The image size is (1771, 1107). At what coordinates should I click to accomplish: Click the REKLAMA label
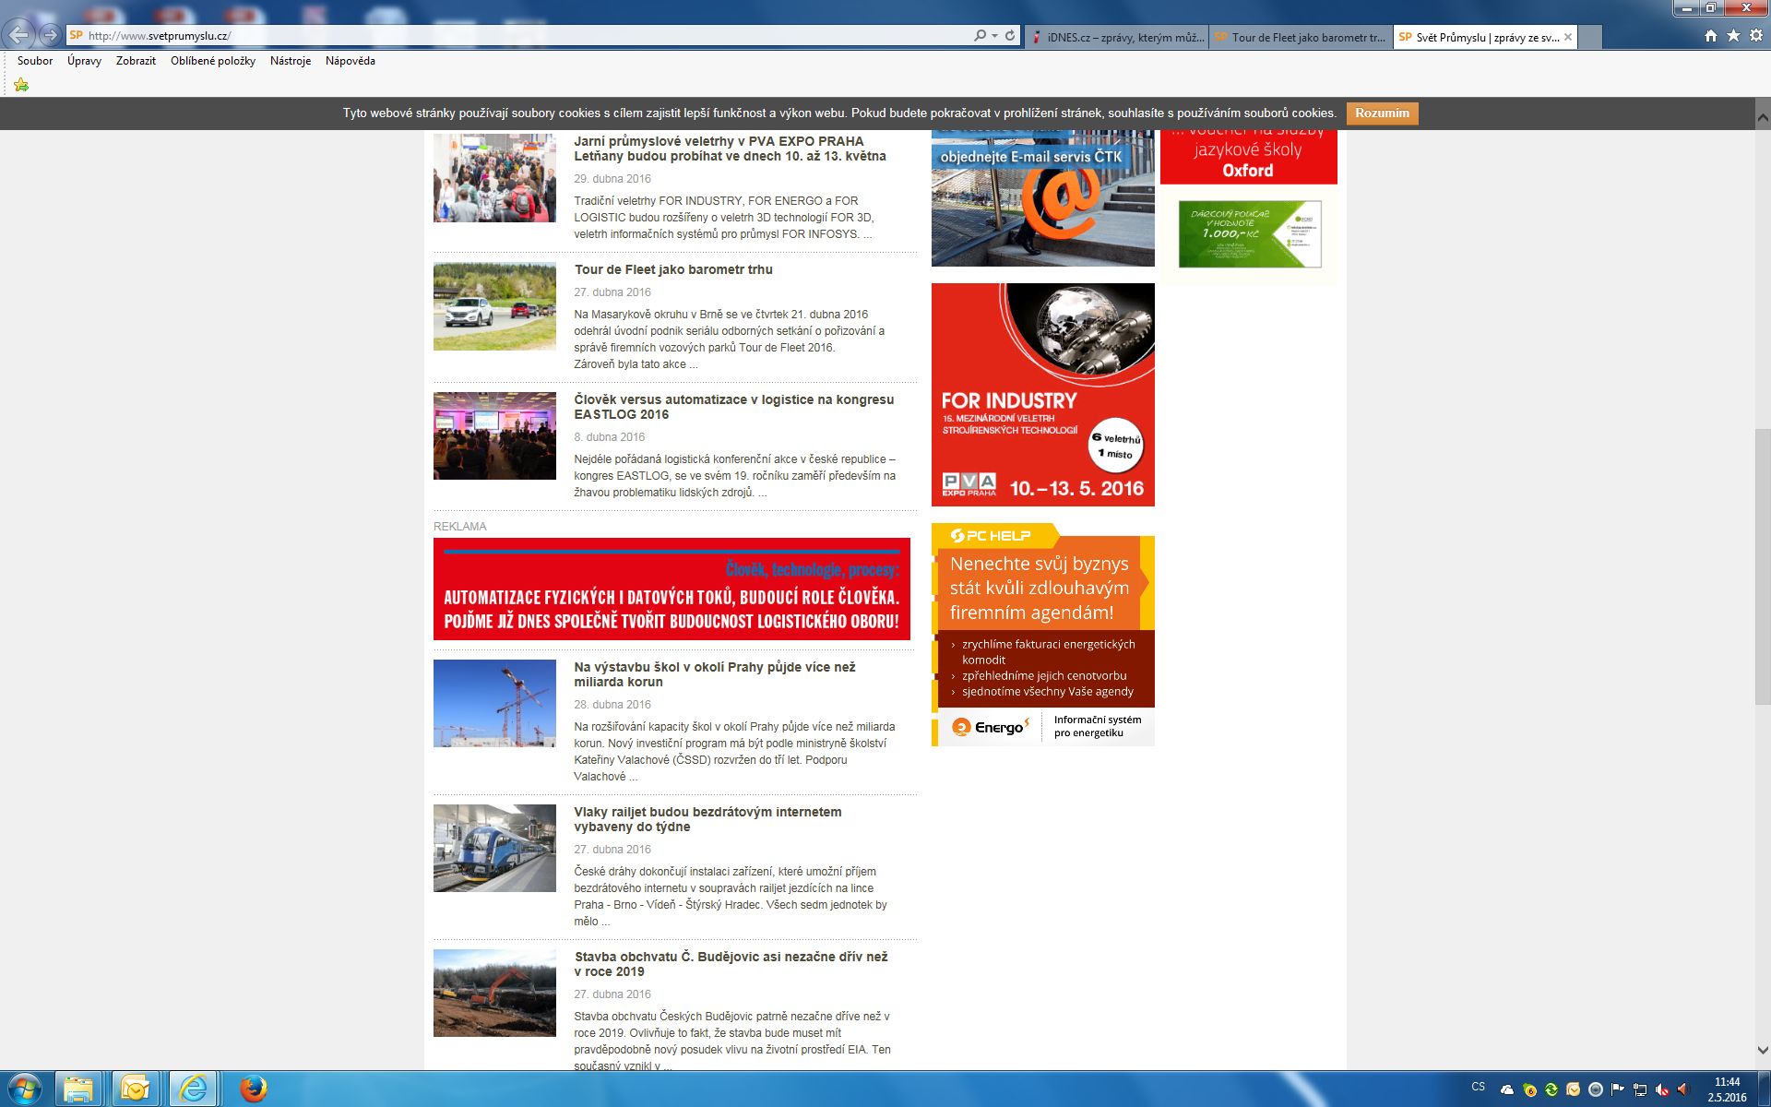459,527
